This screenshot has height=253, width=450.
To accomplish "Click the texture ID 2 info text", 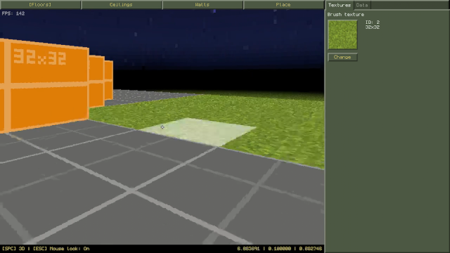I will 372,25.
